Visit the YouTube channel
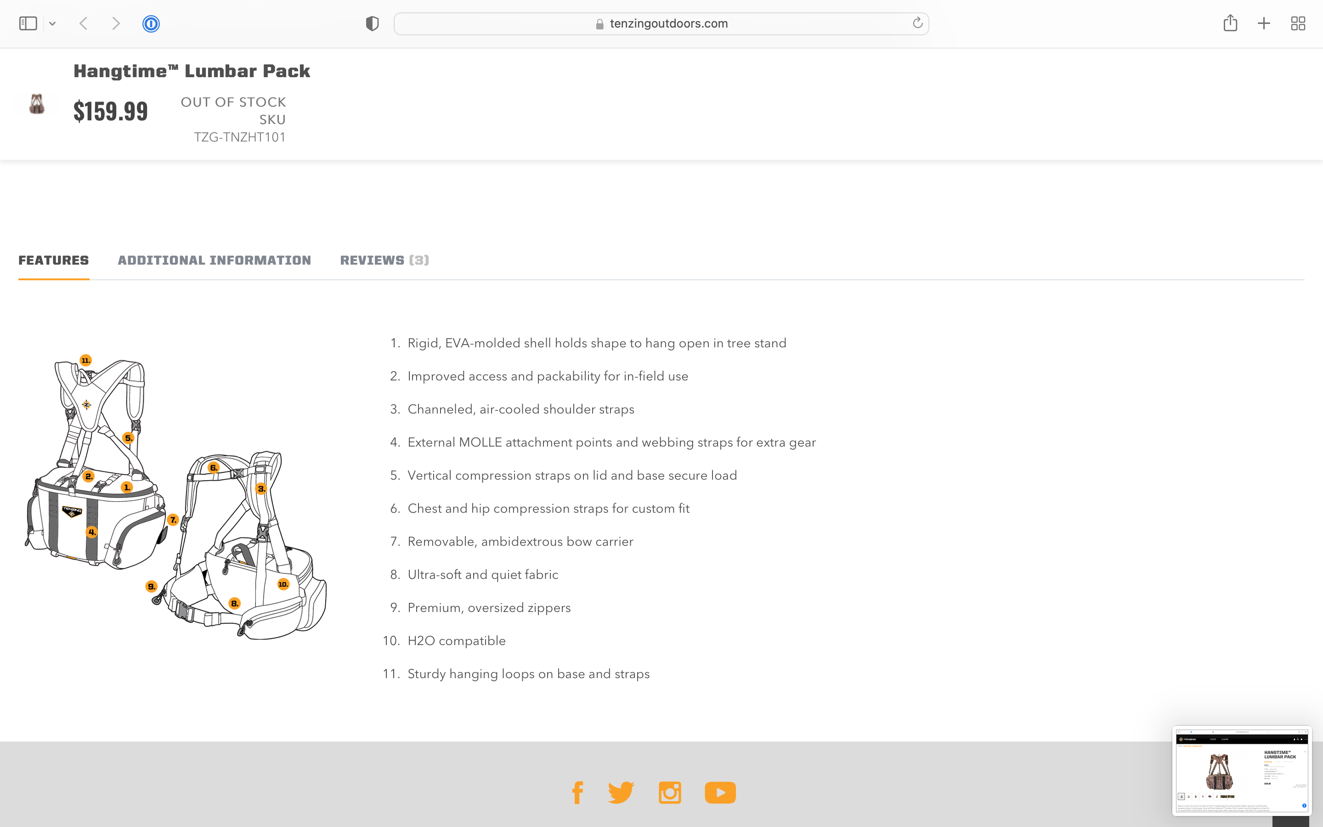This screenshot has width=1323, height=827. click(x=720, y=793)
